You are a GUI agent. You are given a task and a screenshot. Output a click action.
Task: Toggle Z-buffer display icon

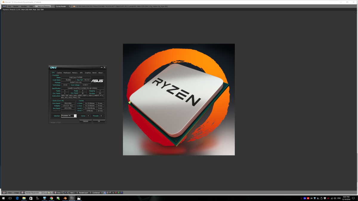point(113,193)
